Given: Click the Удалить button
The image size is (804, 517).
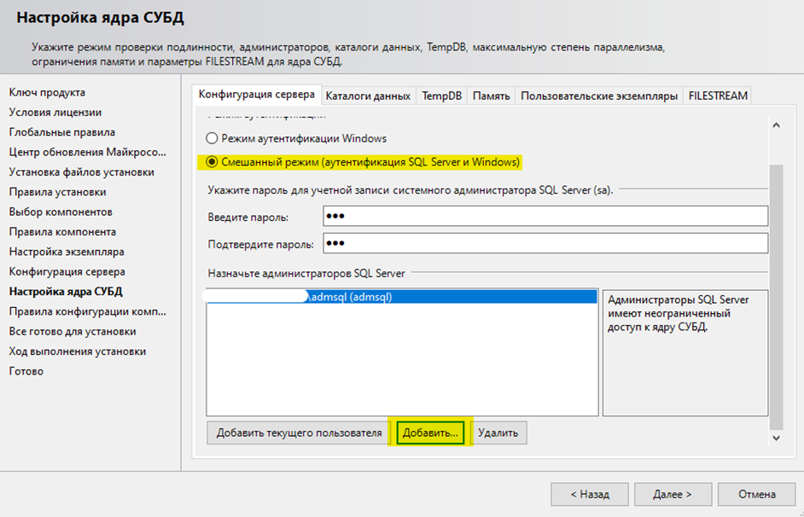Looking at the screenshot, I should pos(498,433).
